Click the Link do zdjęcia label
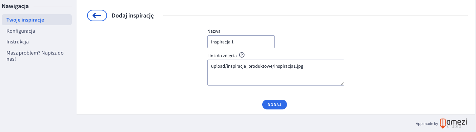Screen dimensions: 476x132 tap(222, 56)
